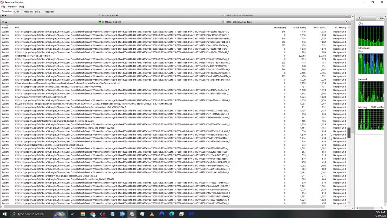Click the horizontal scrollbar right arrow
This screenshot has height=218, width=387.
pos(346,206)
